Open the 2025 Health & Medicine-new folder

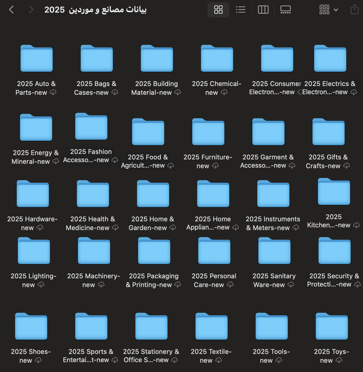93,194
